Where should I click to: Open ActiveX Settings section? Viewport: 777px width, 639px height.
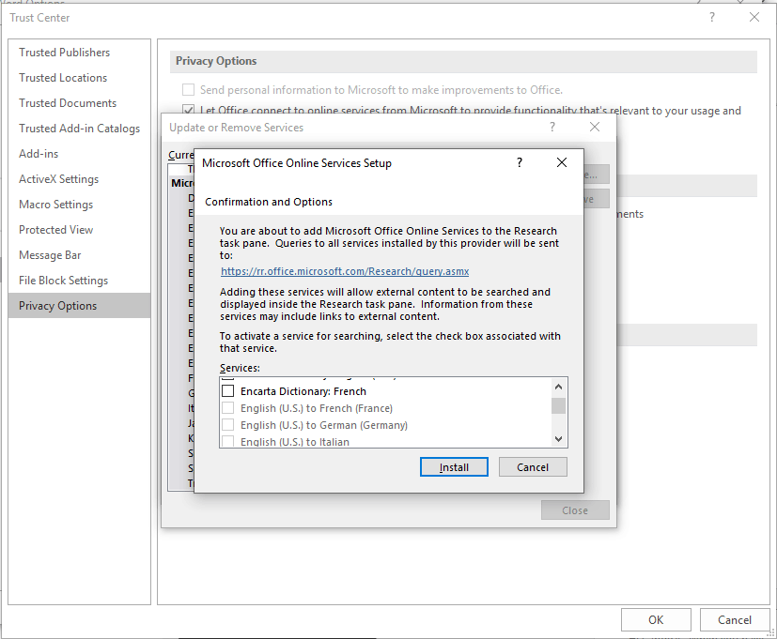(79, 178)
